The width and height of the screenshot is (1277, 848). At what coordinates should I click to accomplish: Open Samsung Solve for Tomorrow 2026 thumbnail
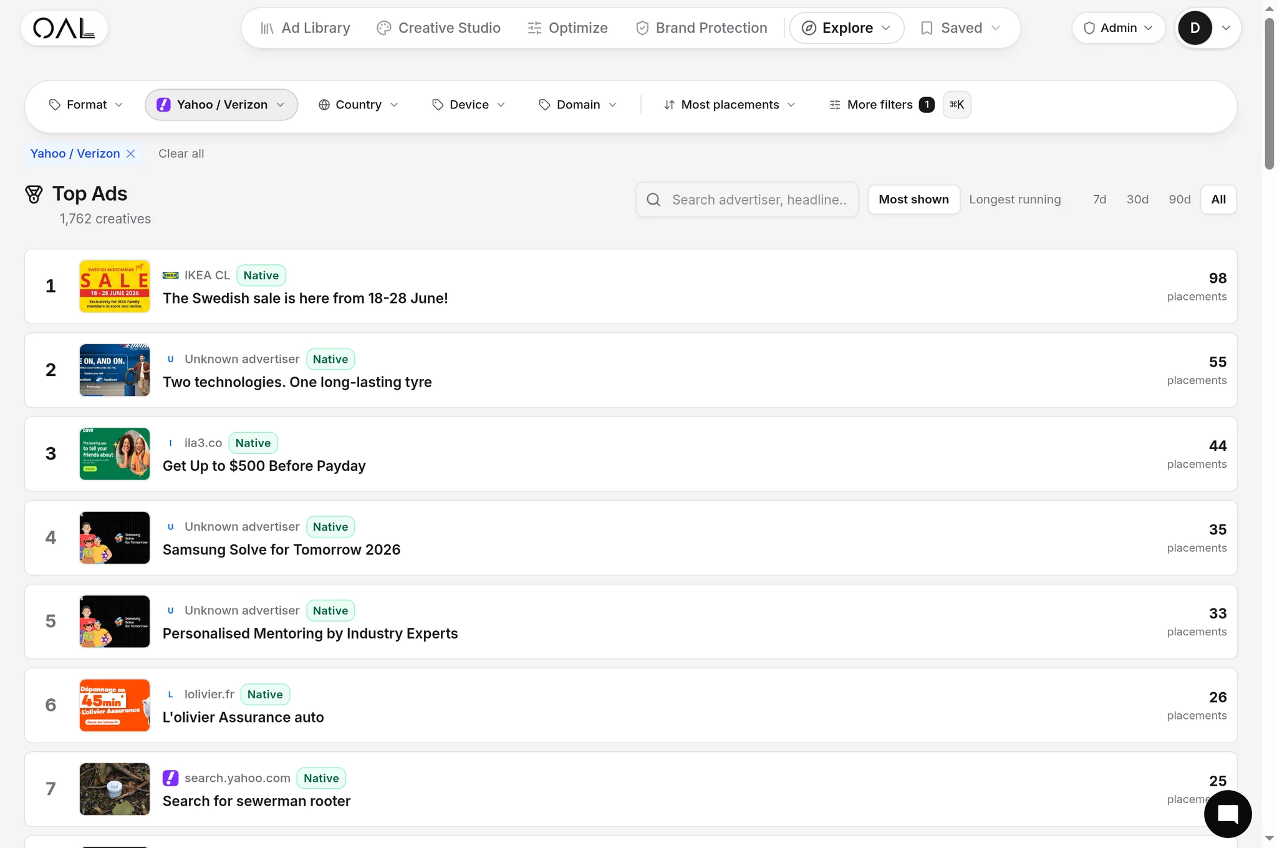tap(115, 538)
